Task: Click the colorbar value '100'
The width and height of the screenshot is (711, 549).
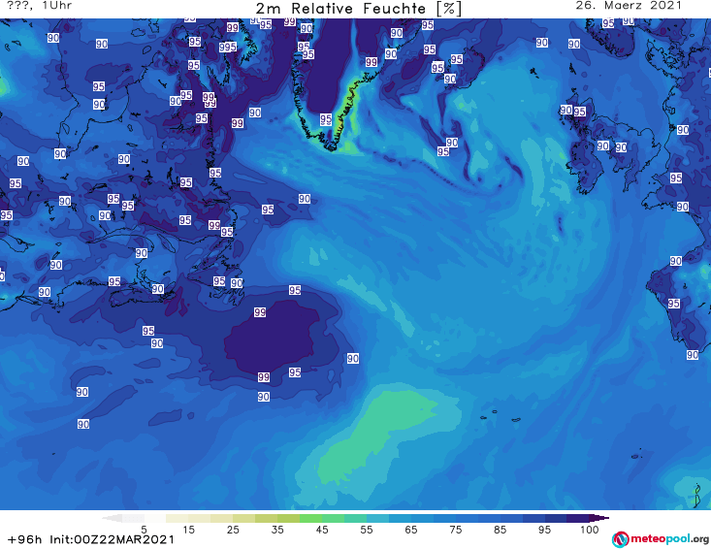Action: (x=590, y=530)
